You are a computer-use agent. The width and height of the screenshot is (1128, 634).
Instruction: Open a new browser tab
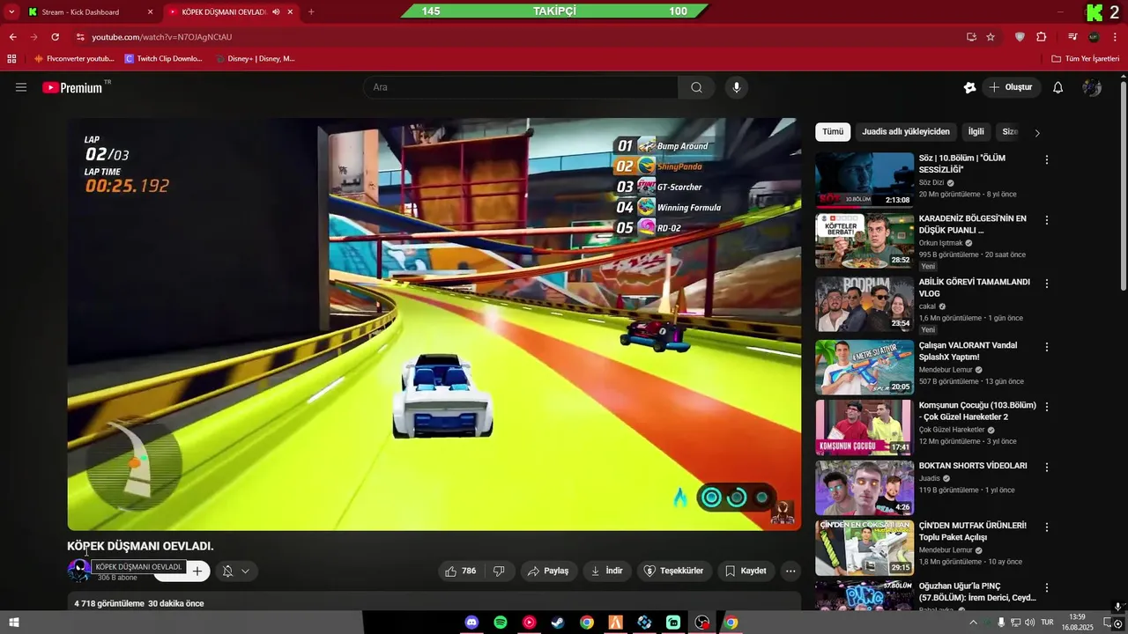tap(311, 12)
